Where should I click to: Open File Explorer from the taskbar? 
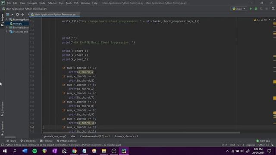tap(104, 151)
